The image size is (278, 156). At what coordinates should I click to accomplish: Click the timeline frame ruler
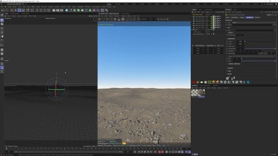[96, 149]
